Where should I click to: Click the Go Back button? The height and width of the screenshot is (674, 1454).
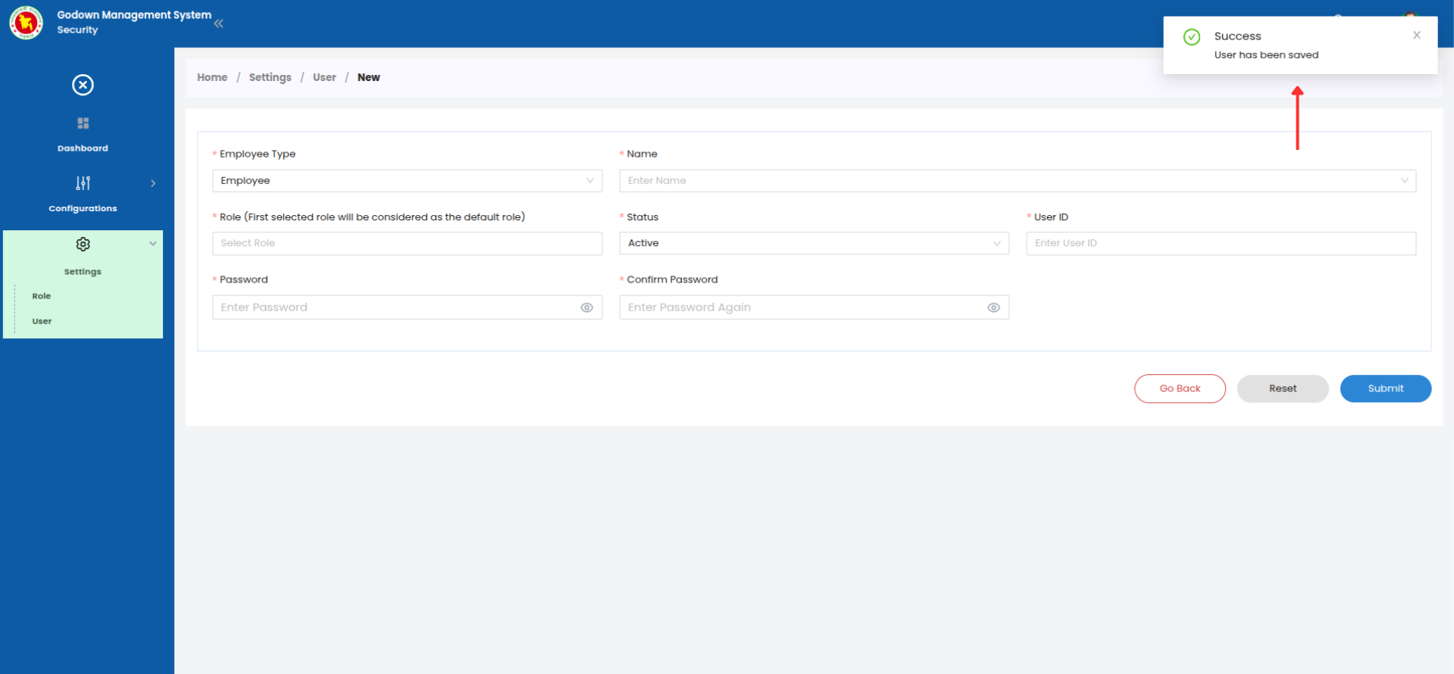coord(1180,388)
